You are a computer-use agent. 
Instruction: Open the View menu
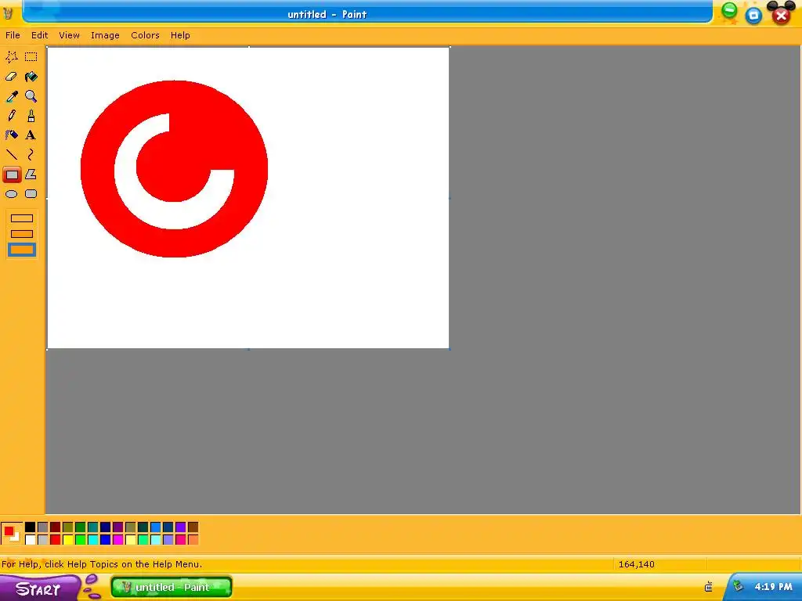point(69,35)
